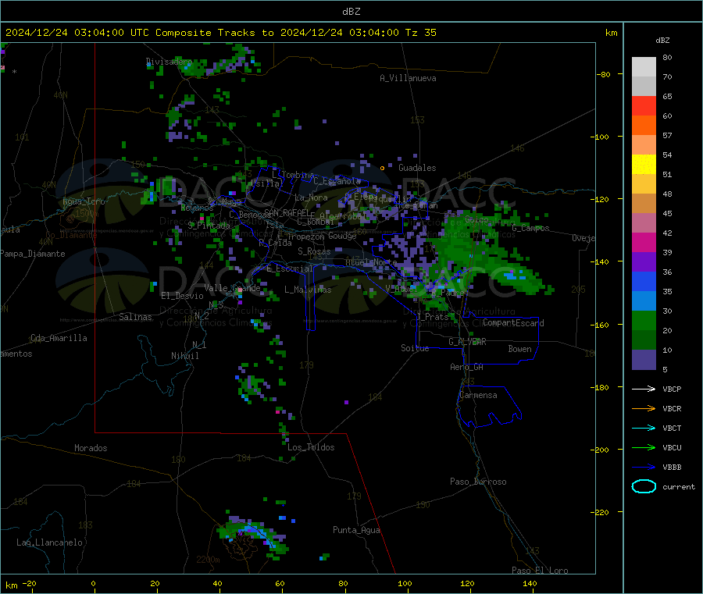Click the green VBCU arrow legend icon
703x594 pixels.
pos(644,447)
